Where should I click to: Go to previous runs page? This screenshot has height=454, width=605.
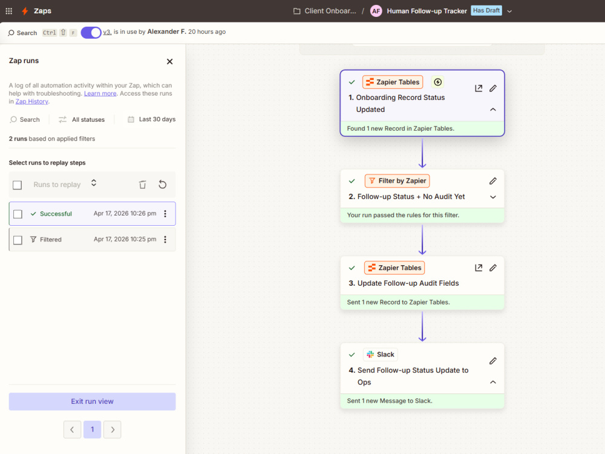pyautogui.click(x=72, y=429)
